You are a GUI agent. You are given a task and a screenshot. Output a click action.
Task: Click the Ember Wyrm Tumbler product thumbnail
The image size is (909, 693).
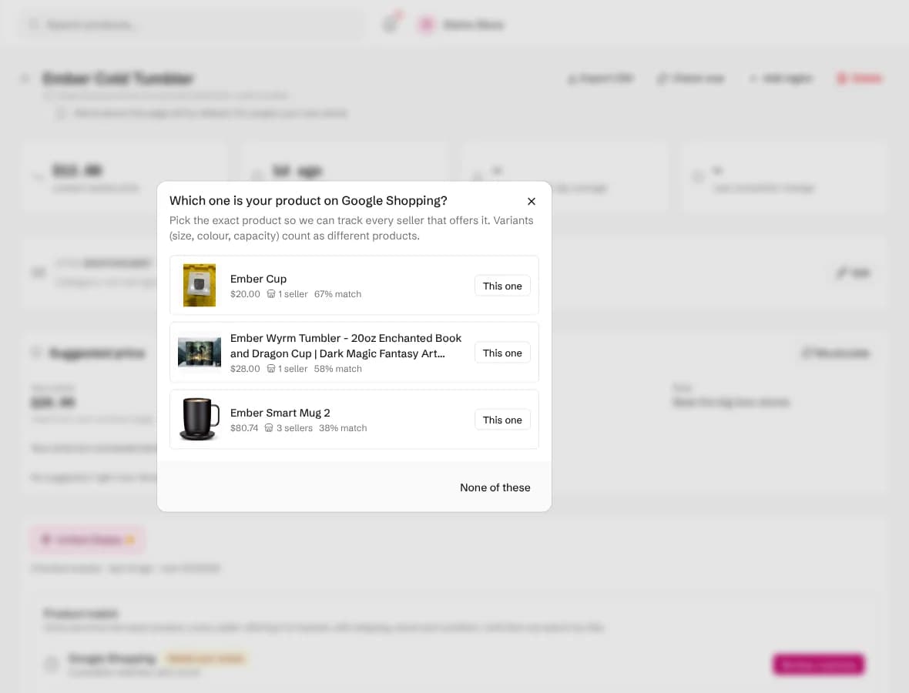pos(200,353)
